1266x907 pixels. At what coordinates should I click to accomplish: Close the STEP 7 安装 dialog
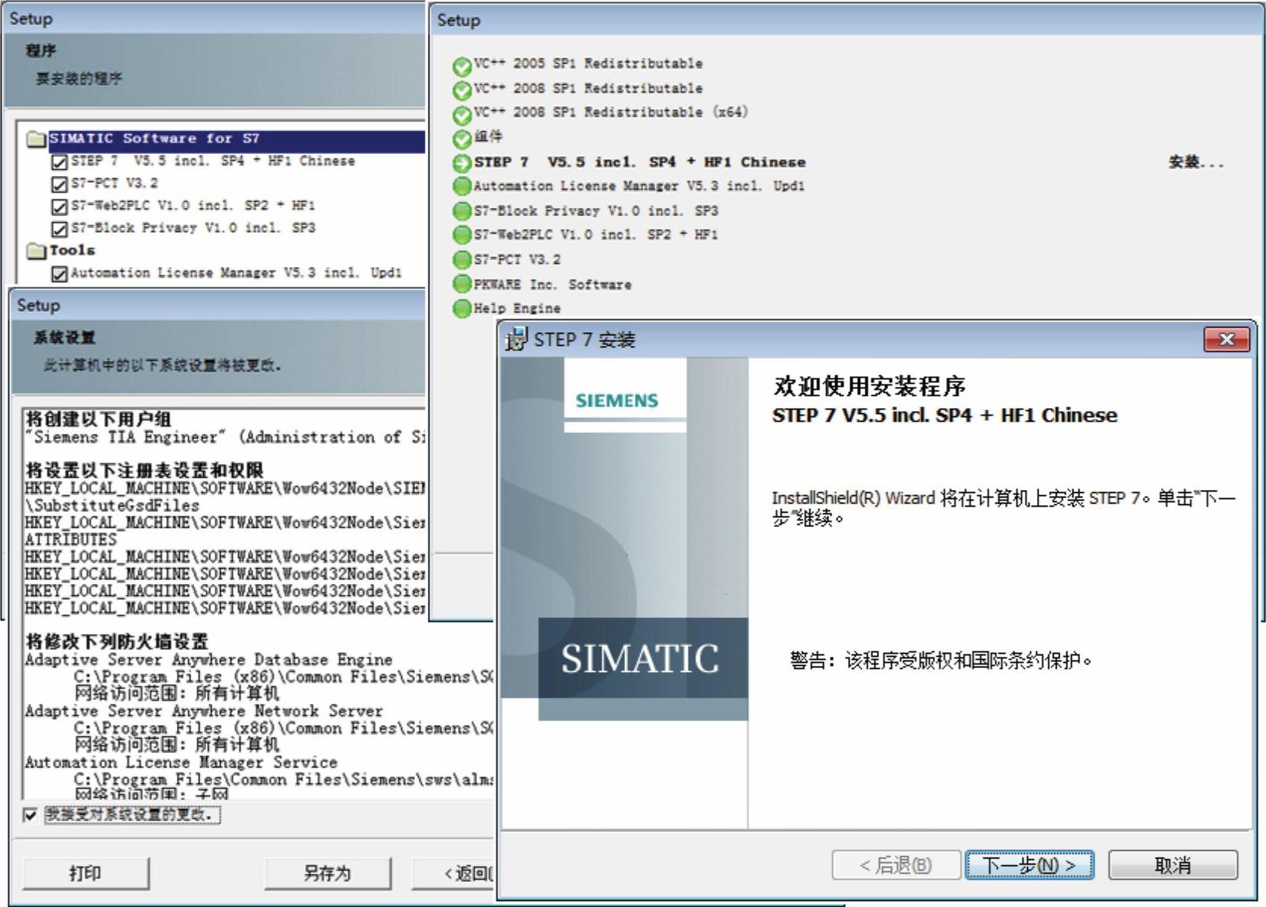click(1227, 339)
